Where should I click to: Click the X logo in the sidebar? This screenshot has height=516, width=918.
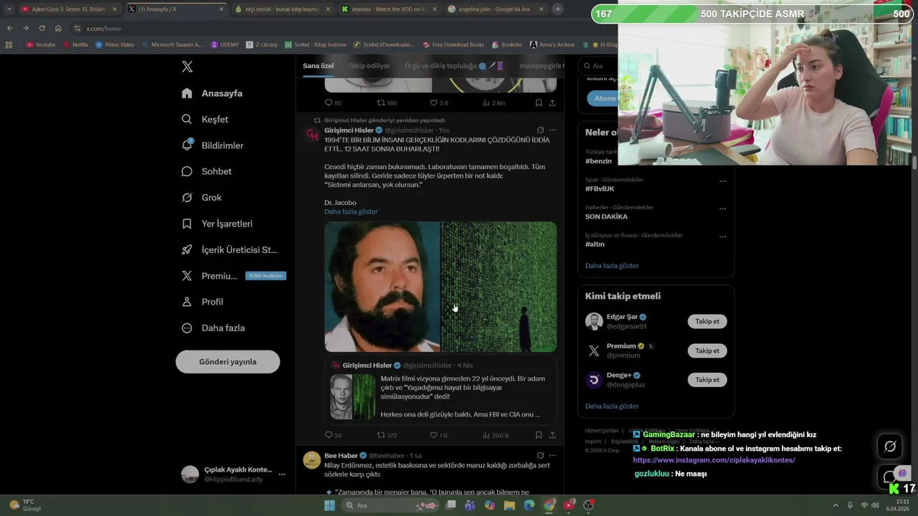tap(187, 67)
